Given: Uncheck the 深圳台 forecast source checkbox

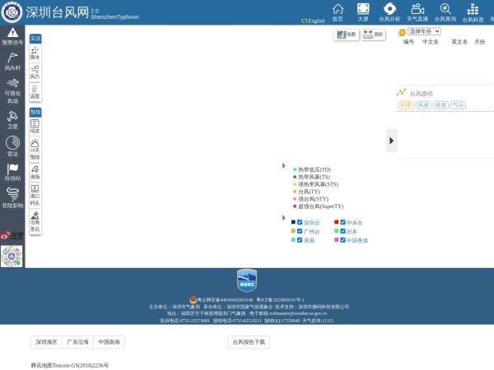Looking at the screenshot, I should (x=300, y=222).
